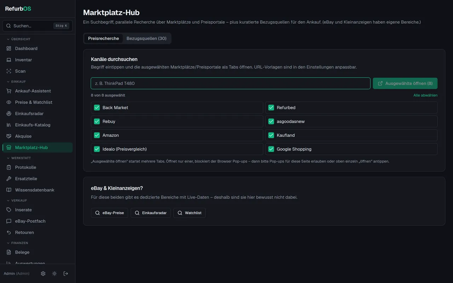The width and height of the screenshot is (453, 283).
Task: Collapse the WERKSTATT sidebar section
Action: [19, 158]
